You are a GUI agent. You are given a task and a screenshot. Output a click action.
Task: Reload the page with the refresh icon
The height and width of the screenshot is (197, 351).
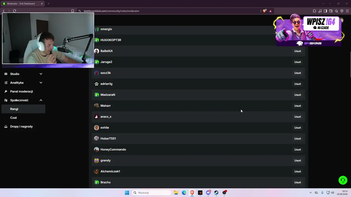(x=15, y=11)
